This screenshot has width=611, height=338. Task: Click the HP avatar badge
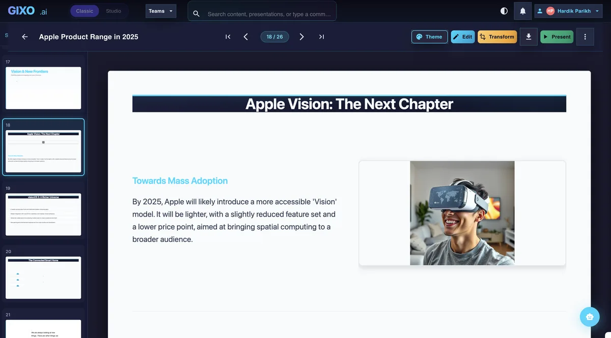coord(550,11)
